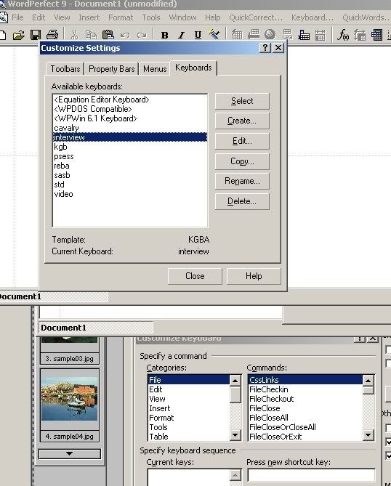Screen dimensions: 391x486
Task: Click the Redo arrow toolbar icon
Action: coord(142,36)
